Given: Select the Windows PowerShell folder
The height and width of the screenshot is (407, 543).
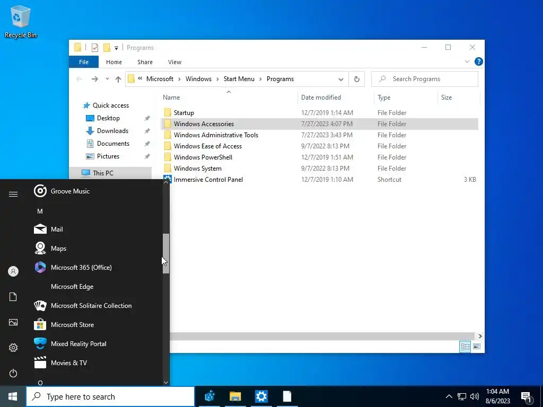Looking at the screenshot, I should pyautogui.click(x=319, y=157).
